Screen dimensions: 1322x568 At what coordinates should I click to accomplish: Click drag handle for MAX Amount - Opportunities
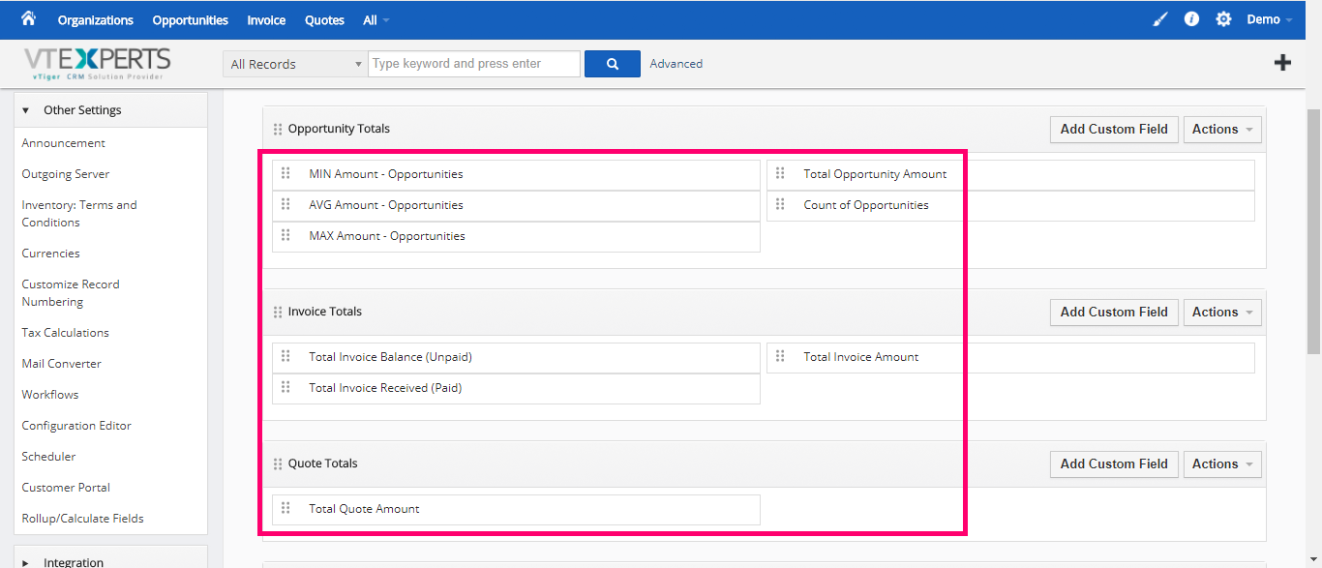pos(285,235)
